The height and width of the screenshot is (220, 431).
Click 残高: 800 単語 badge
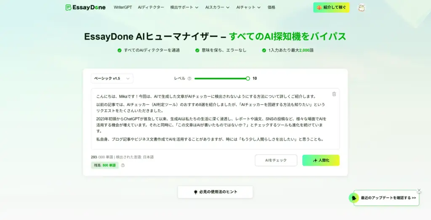[105, 165]
